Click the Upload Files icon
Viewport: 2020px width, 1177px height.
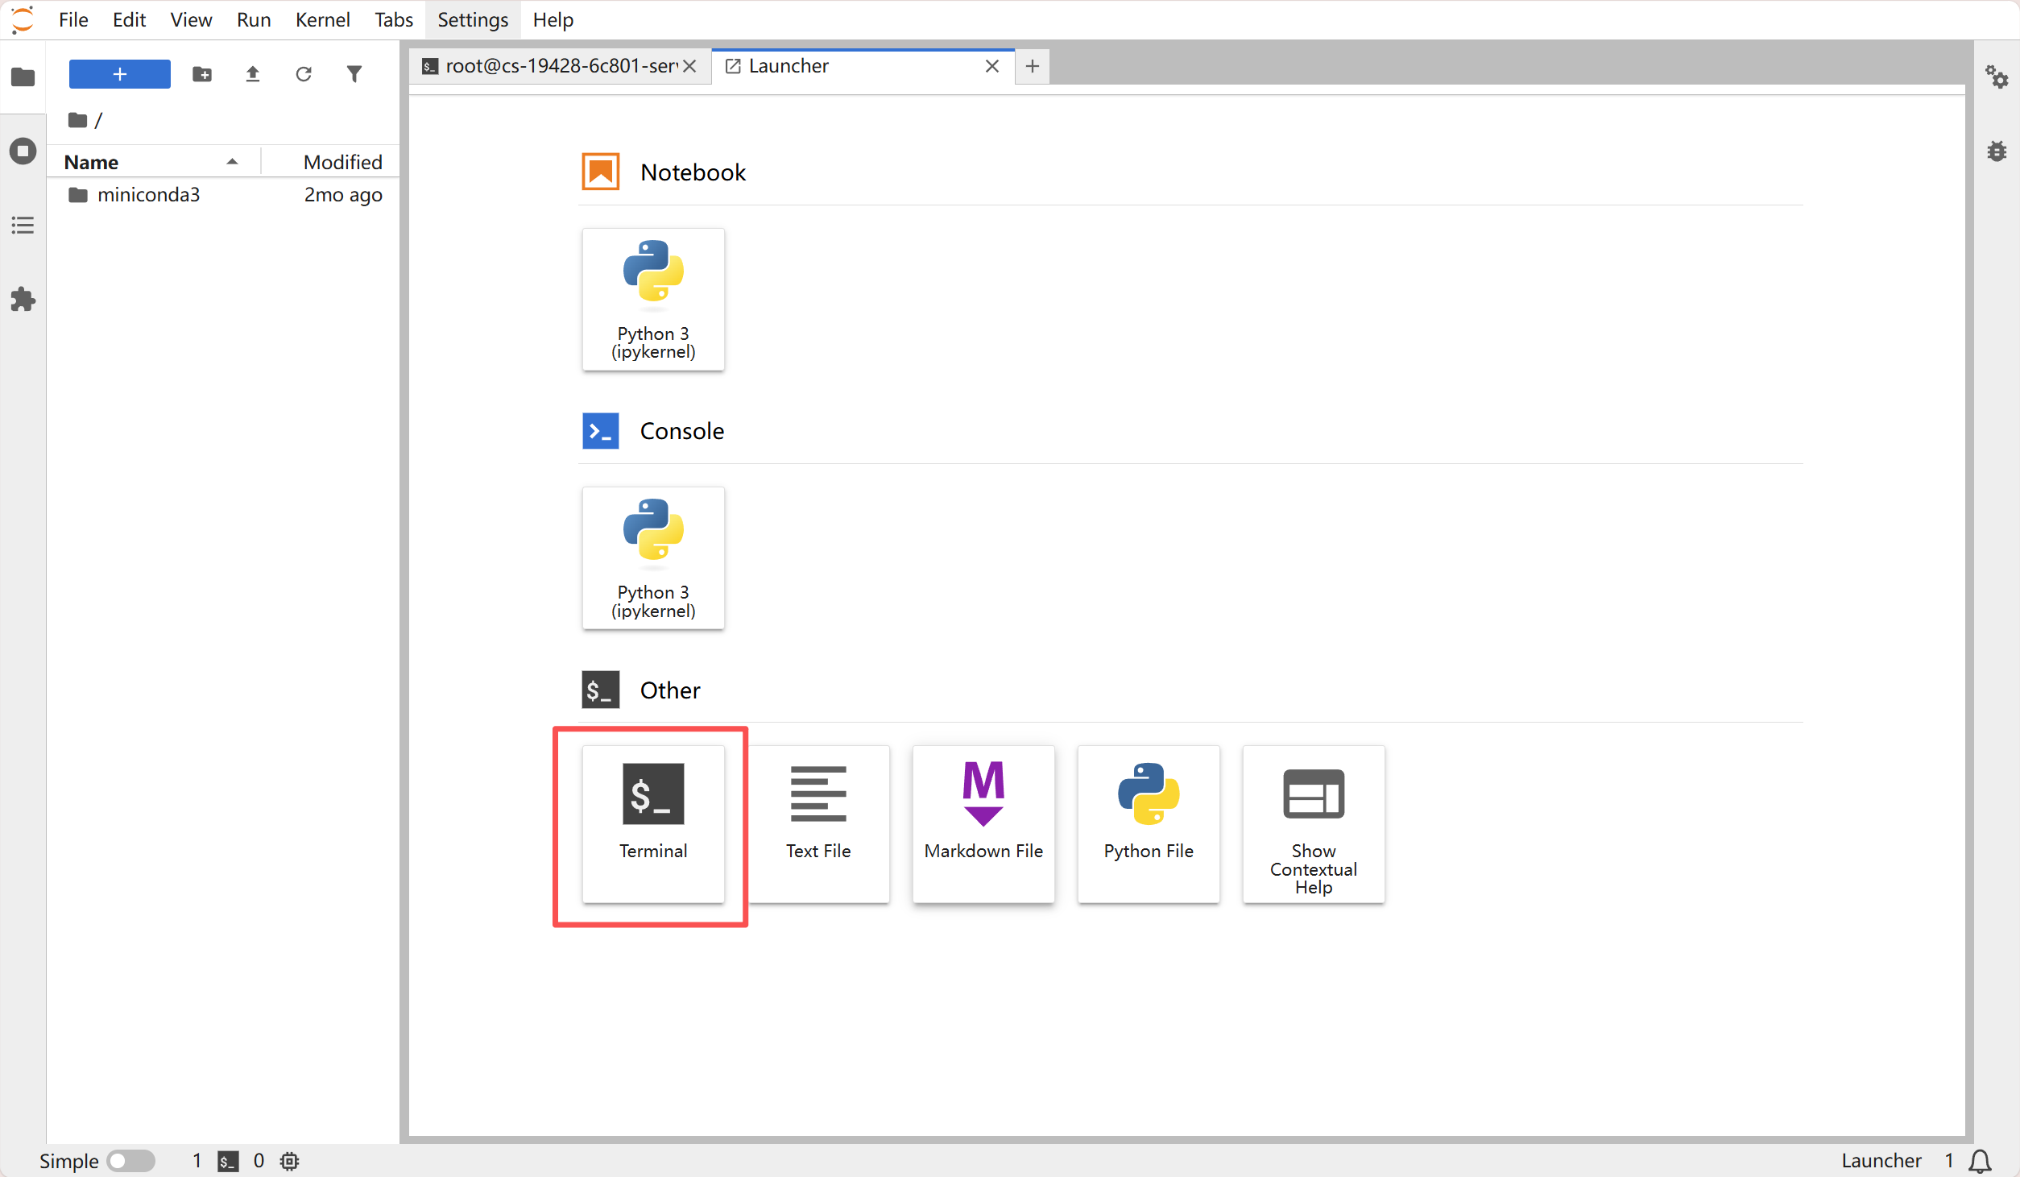tap(253, 74)
